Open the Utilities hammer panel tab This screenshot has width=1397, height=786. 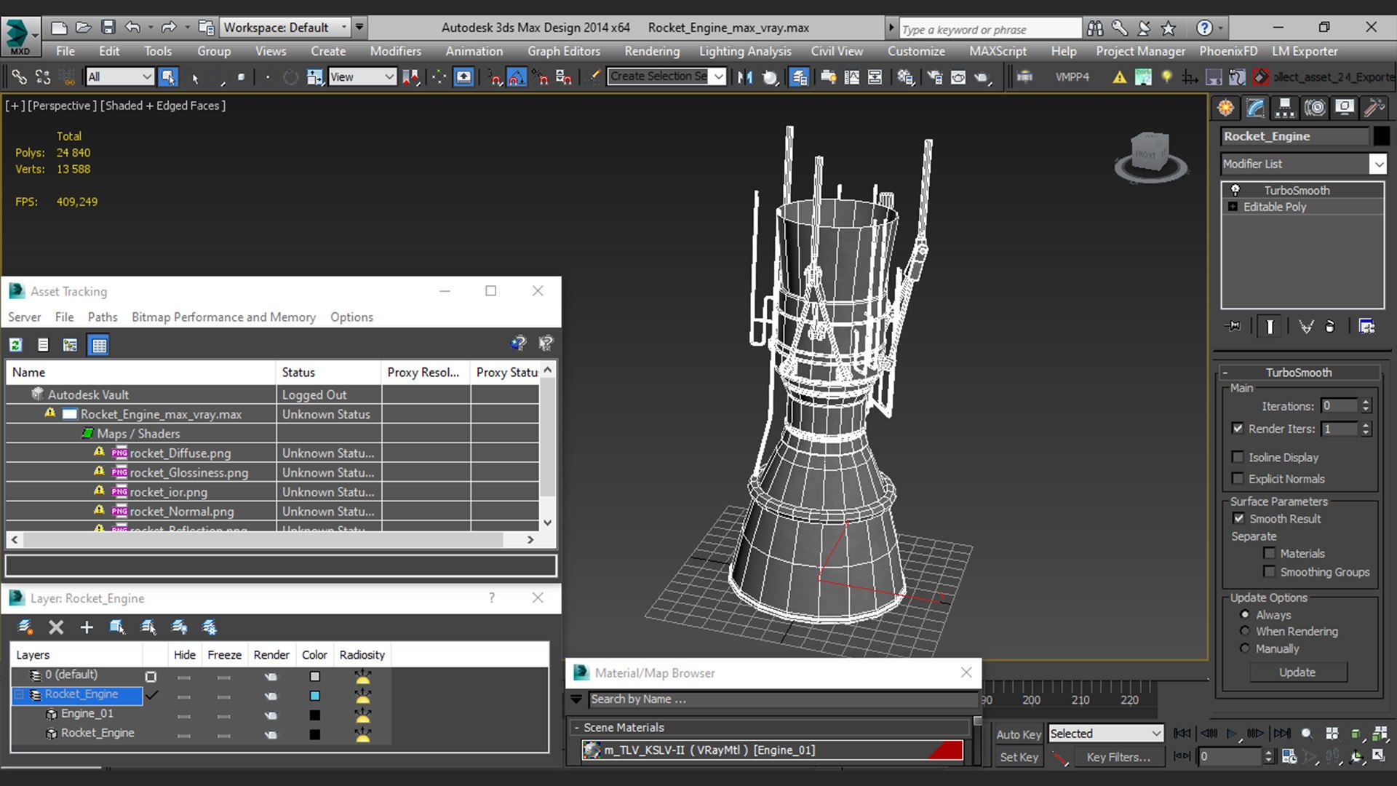pyautogui.click(x=1374, y=108)
